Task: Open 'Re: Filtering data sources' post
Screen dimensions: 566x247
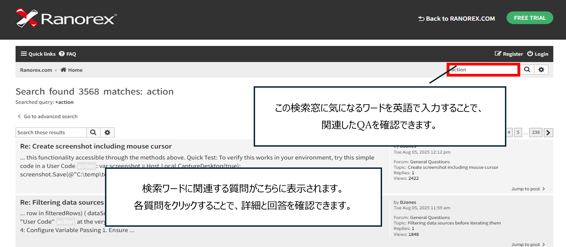Action: coord(62,202)
